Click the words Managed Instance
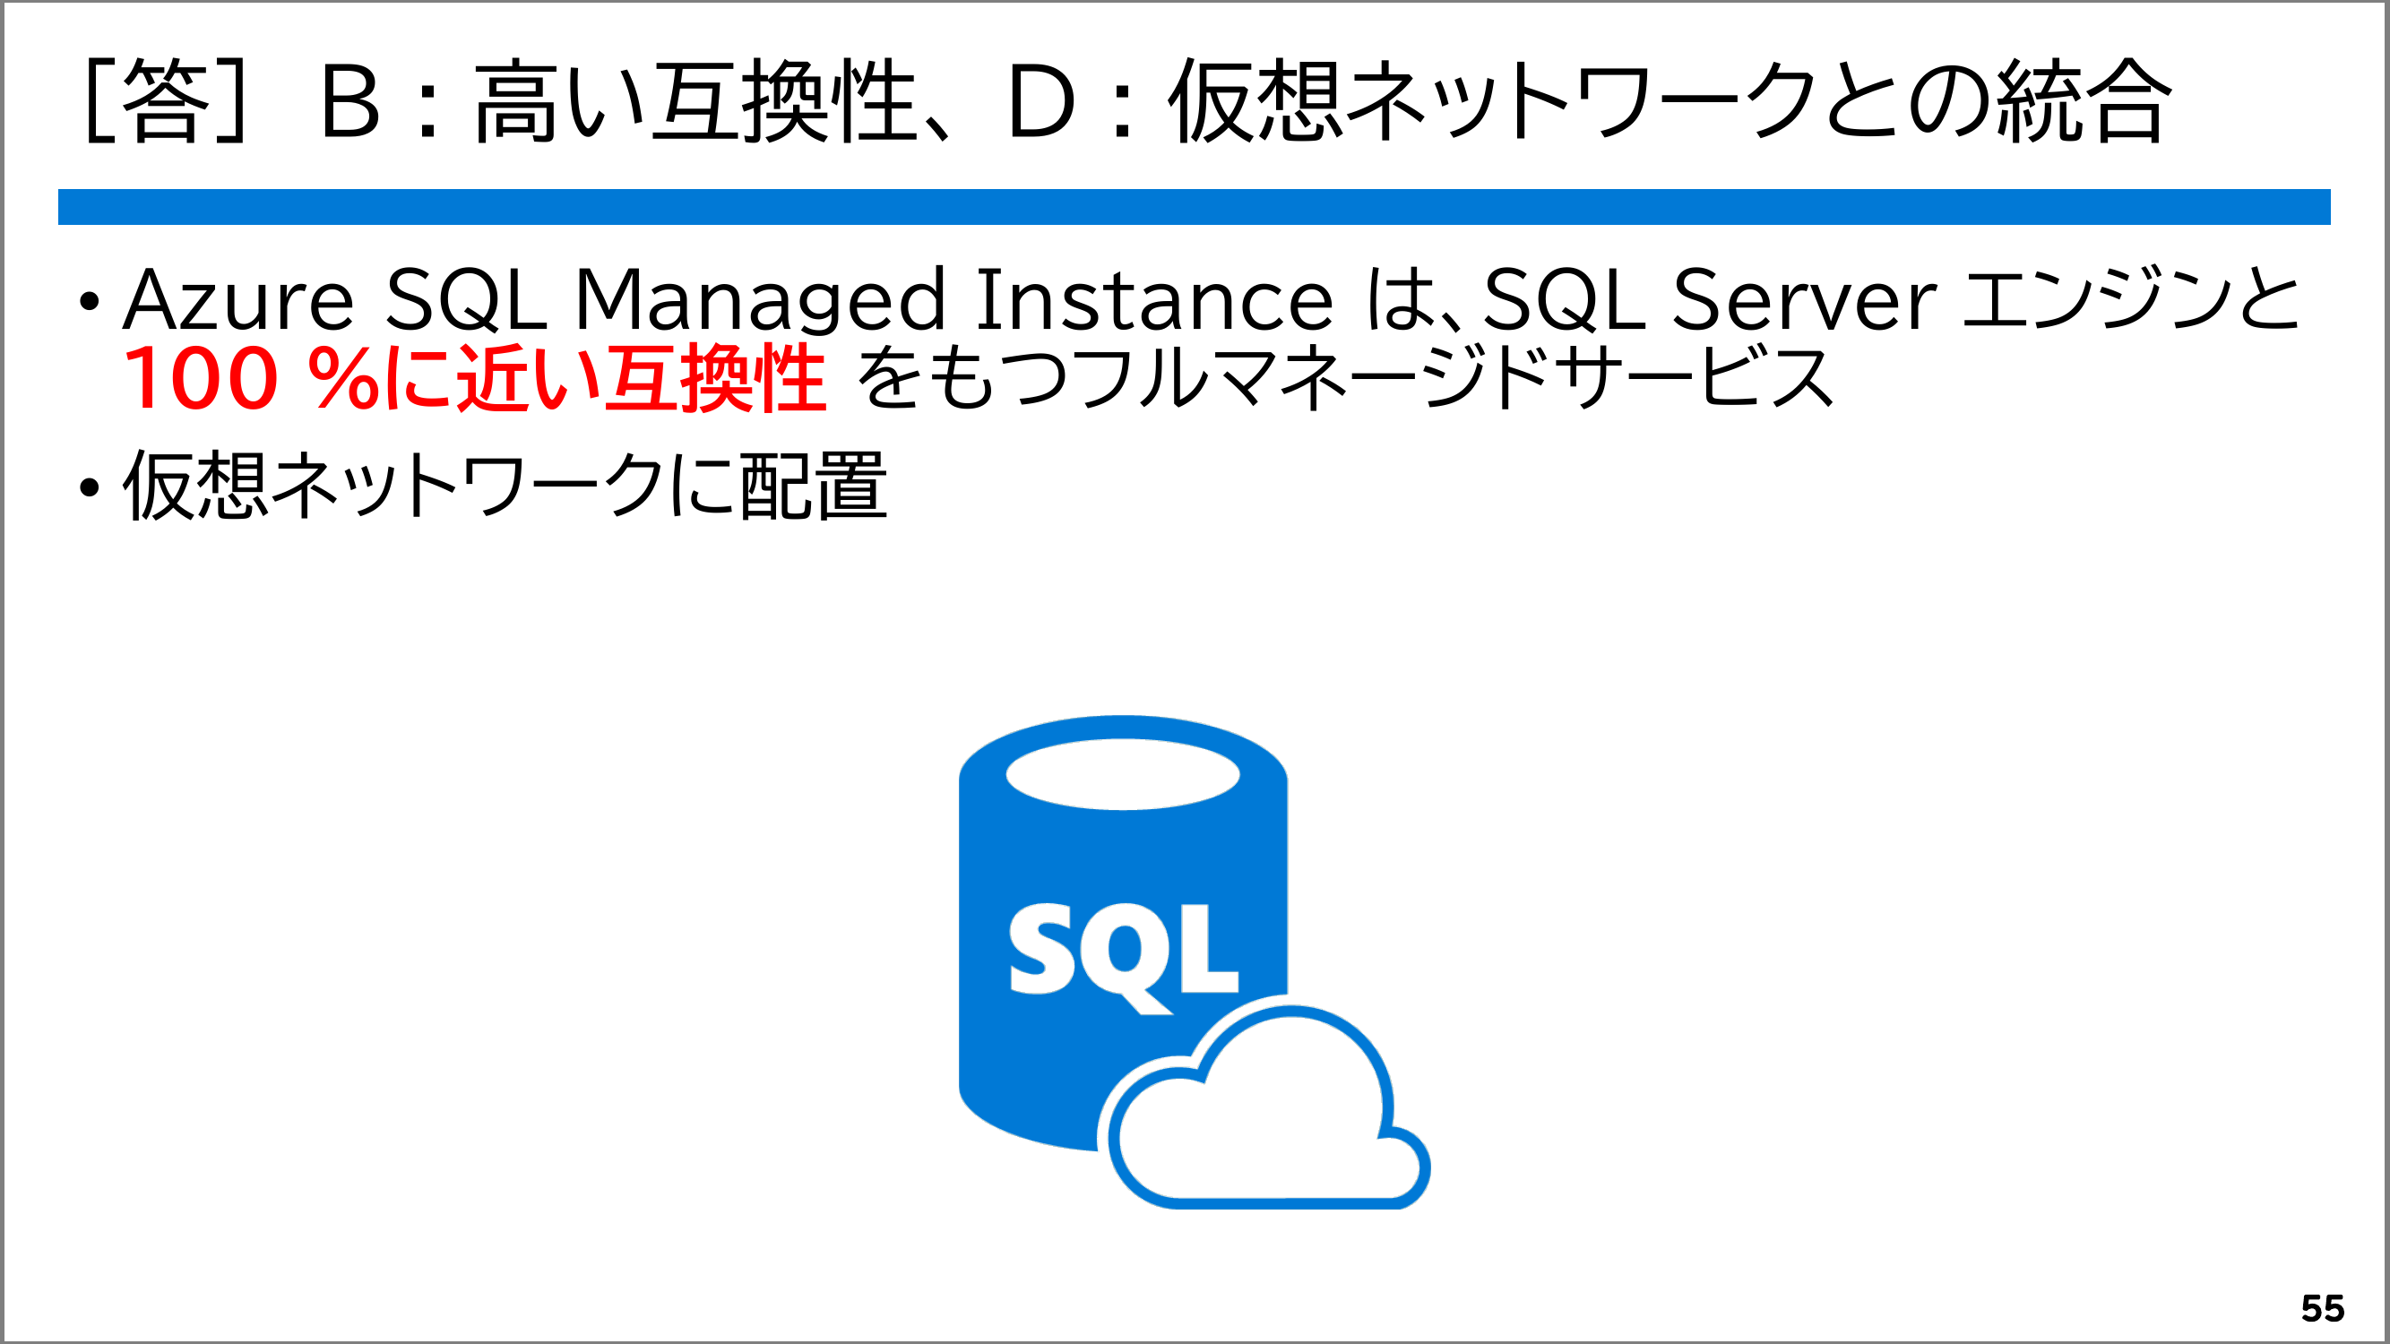This screenshot has height=1344, width=2390. (x=953, y=300)
